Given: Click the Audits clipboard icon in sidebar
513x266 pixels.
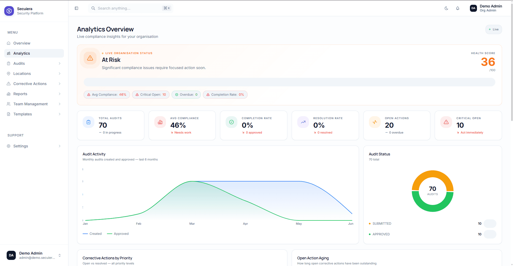Looking at the screenshot, I should click(x=9, y=63).
